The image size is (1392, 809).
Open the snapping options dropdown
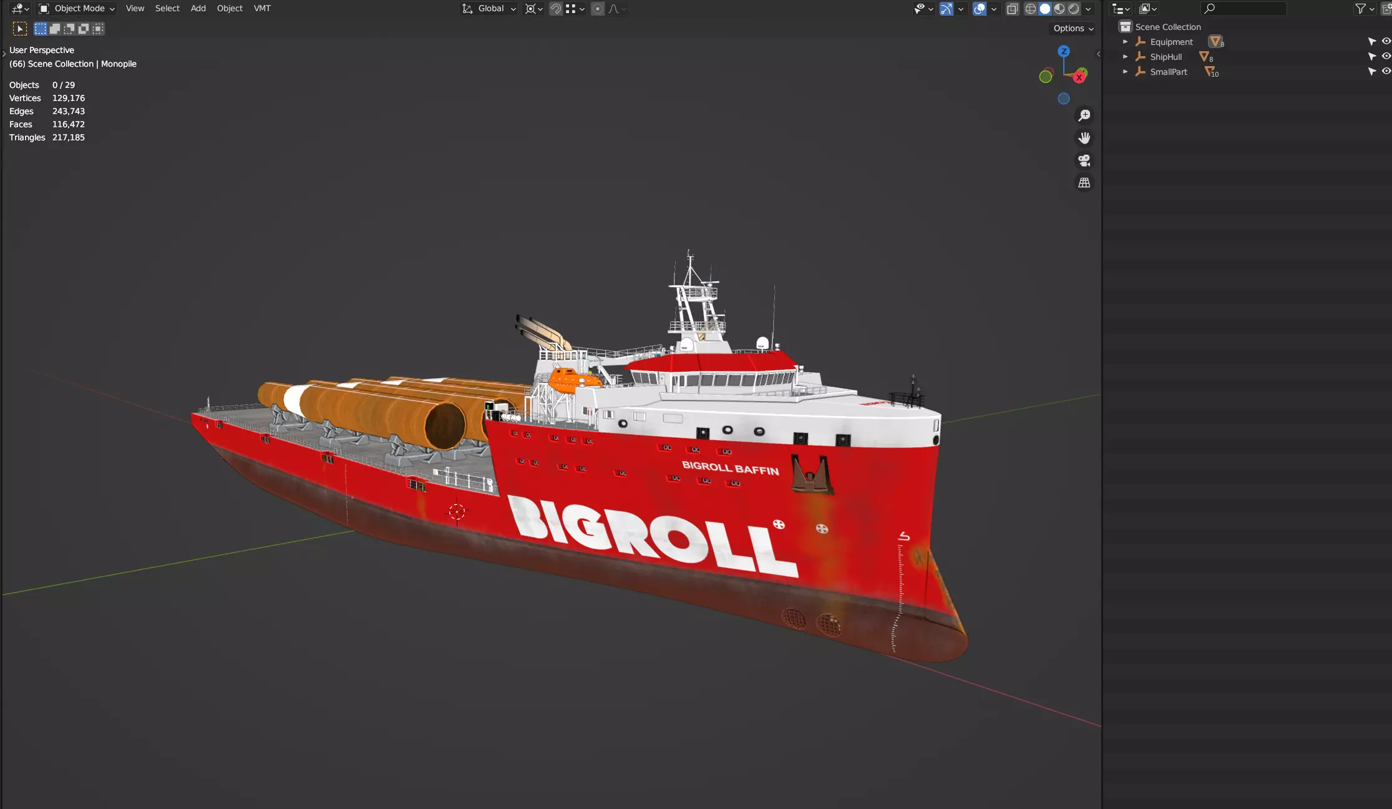pos(575,9)
